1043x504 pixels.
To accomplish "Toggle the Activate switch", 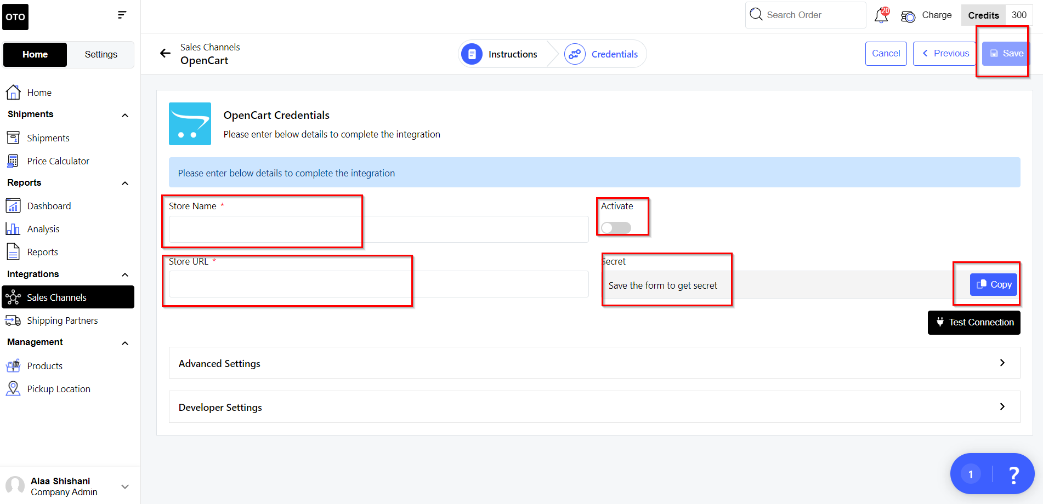I will (x=616, y=228).
